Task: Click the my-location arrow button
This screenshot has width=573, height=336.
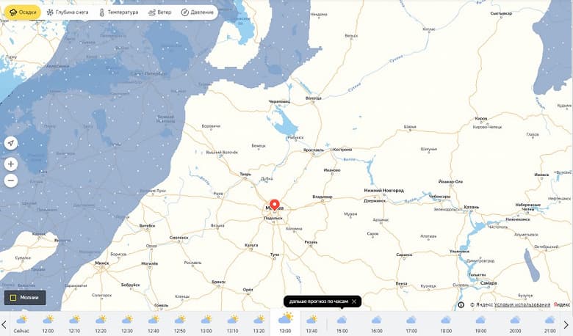Action: [x=10, y=143]
